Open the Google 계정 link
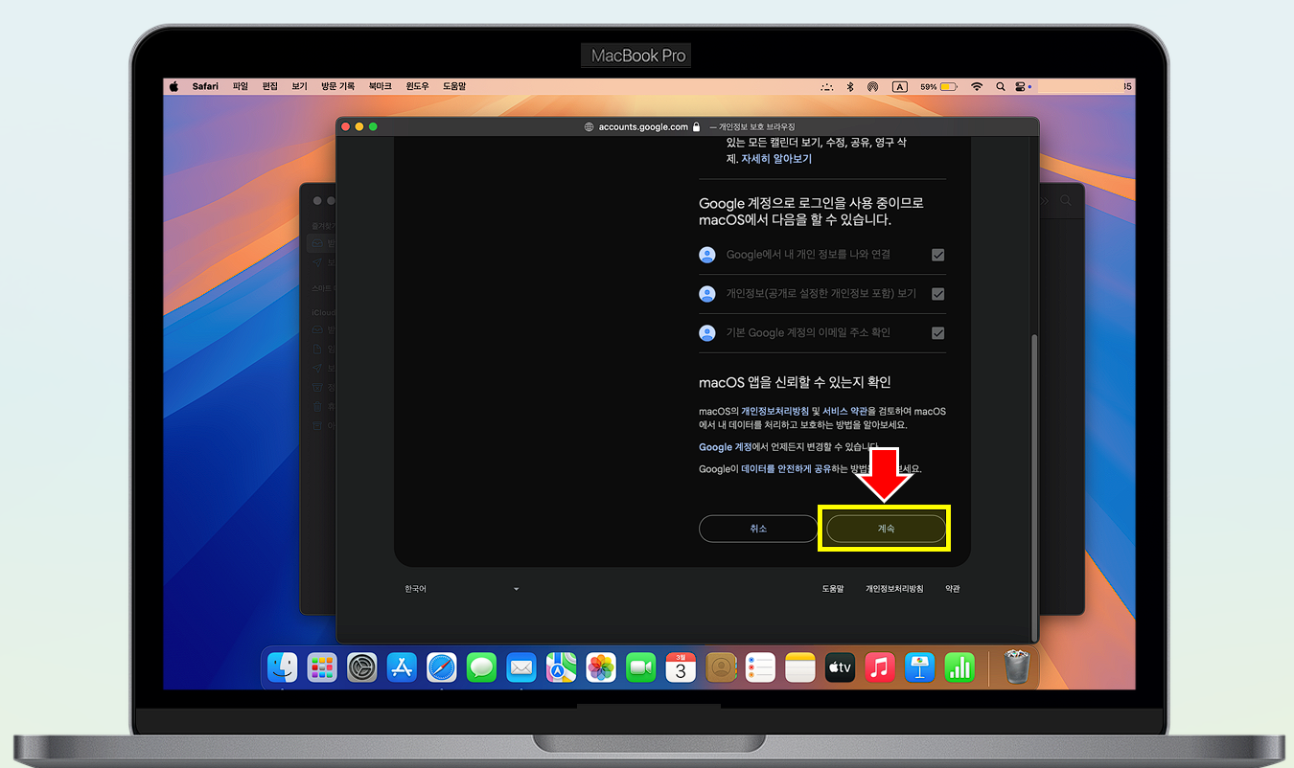The height and width of the screenshot is (768, 1294). (726, 447)
